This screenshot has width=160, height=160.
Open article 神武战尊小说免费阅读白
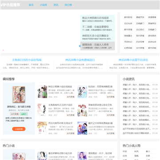click(x=80, y=60)
